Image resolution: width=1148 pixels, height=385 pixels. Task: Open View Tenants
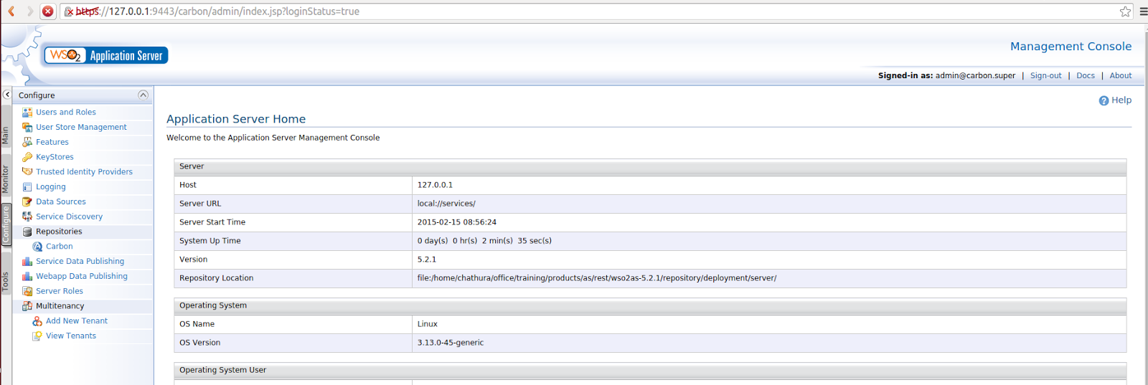pyautogui.click(x=71, y=336)
